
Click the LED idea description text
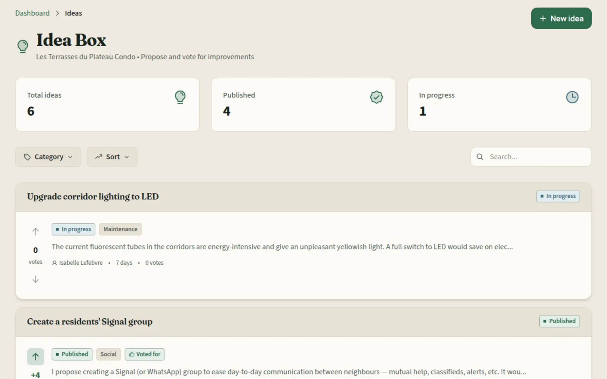click(x=282, y=247)
